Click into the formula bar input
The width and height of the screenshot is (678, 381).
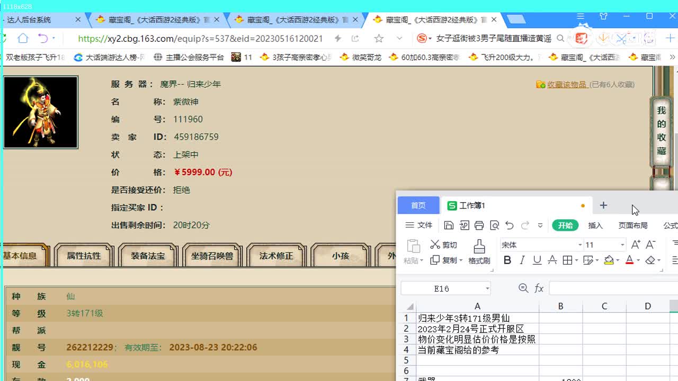click(x=613, y=288)
